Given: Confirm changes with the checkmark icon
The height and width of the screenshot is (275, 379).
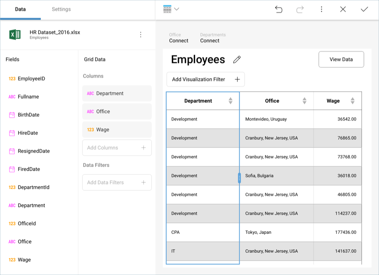Looking at the screenshot, I should click(x=364, y=9).
